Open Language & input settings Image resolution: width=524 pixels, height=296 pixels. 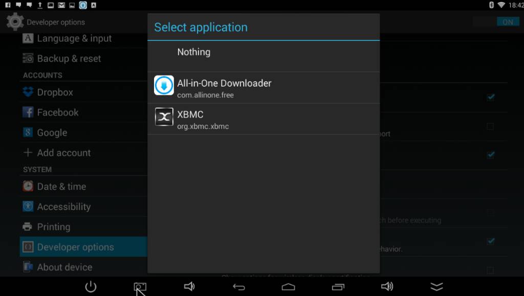[74, 39]
